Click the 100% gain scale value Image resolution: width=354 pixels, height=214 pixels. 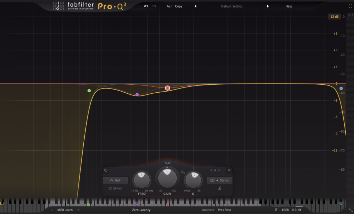tap(285, 210)
